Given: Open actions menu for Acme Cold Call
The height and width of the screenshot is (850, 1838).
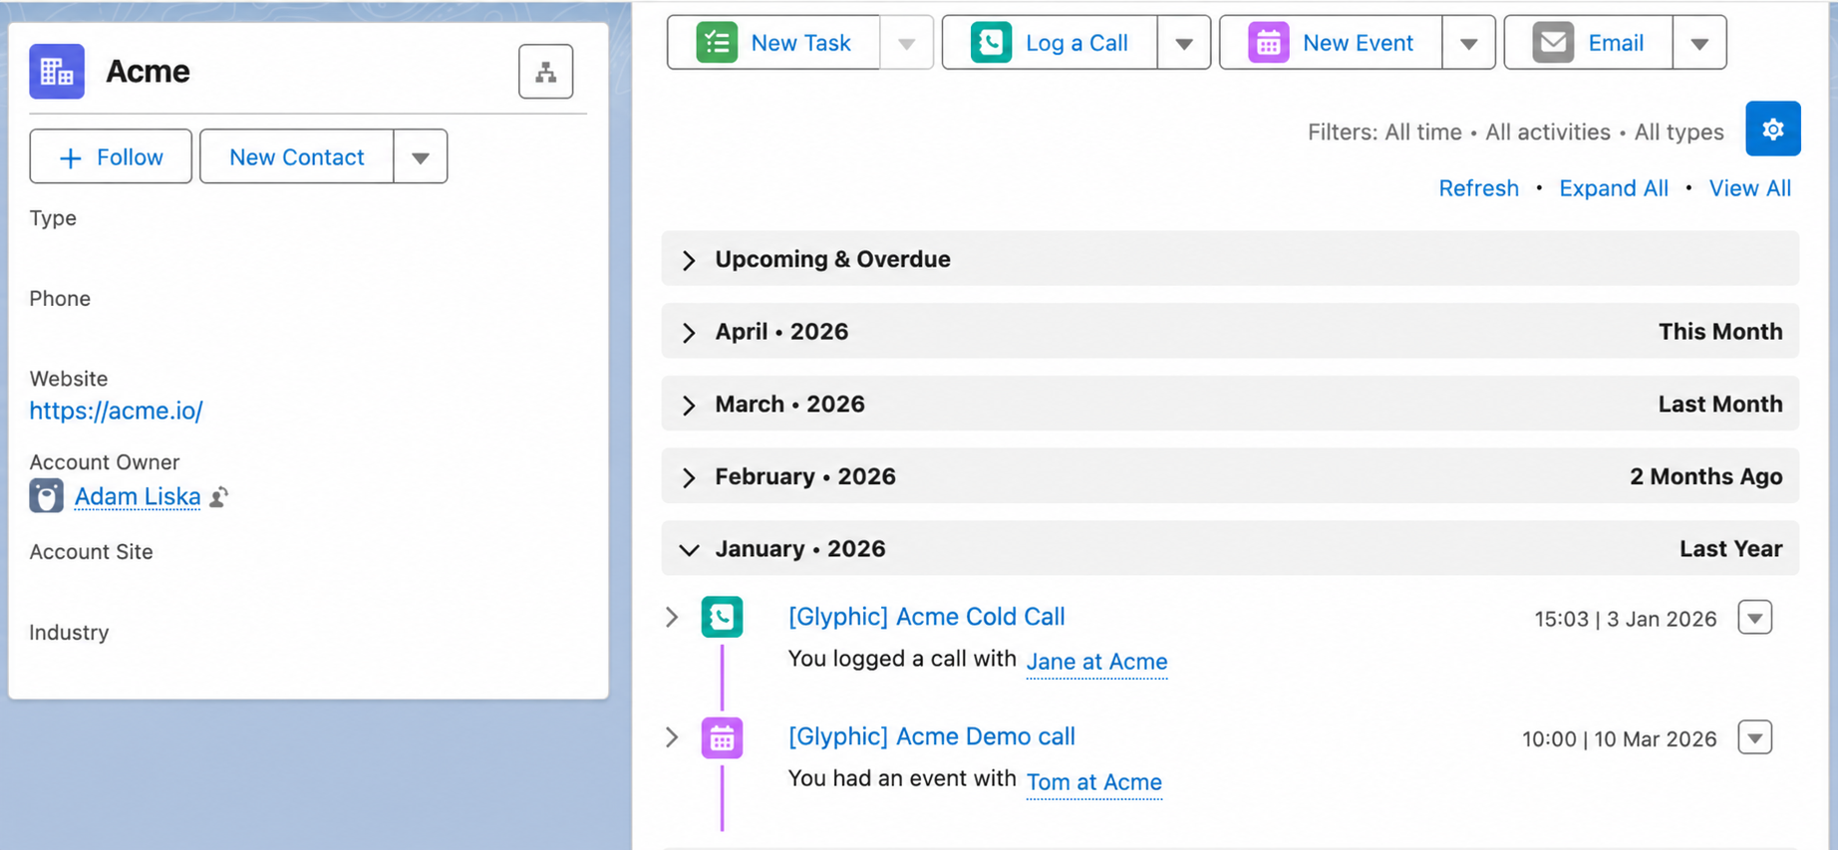Looking at the screenshot, I should 1754,618.
